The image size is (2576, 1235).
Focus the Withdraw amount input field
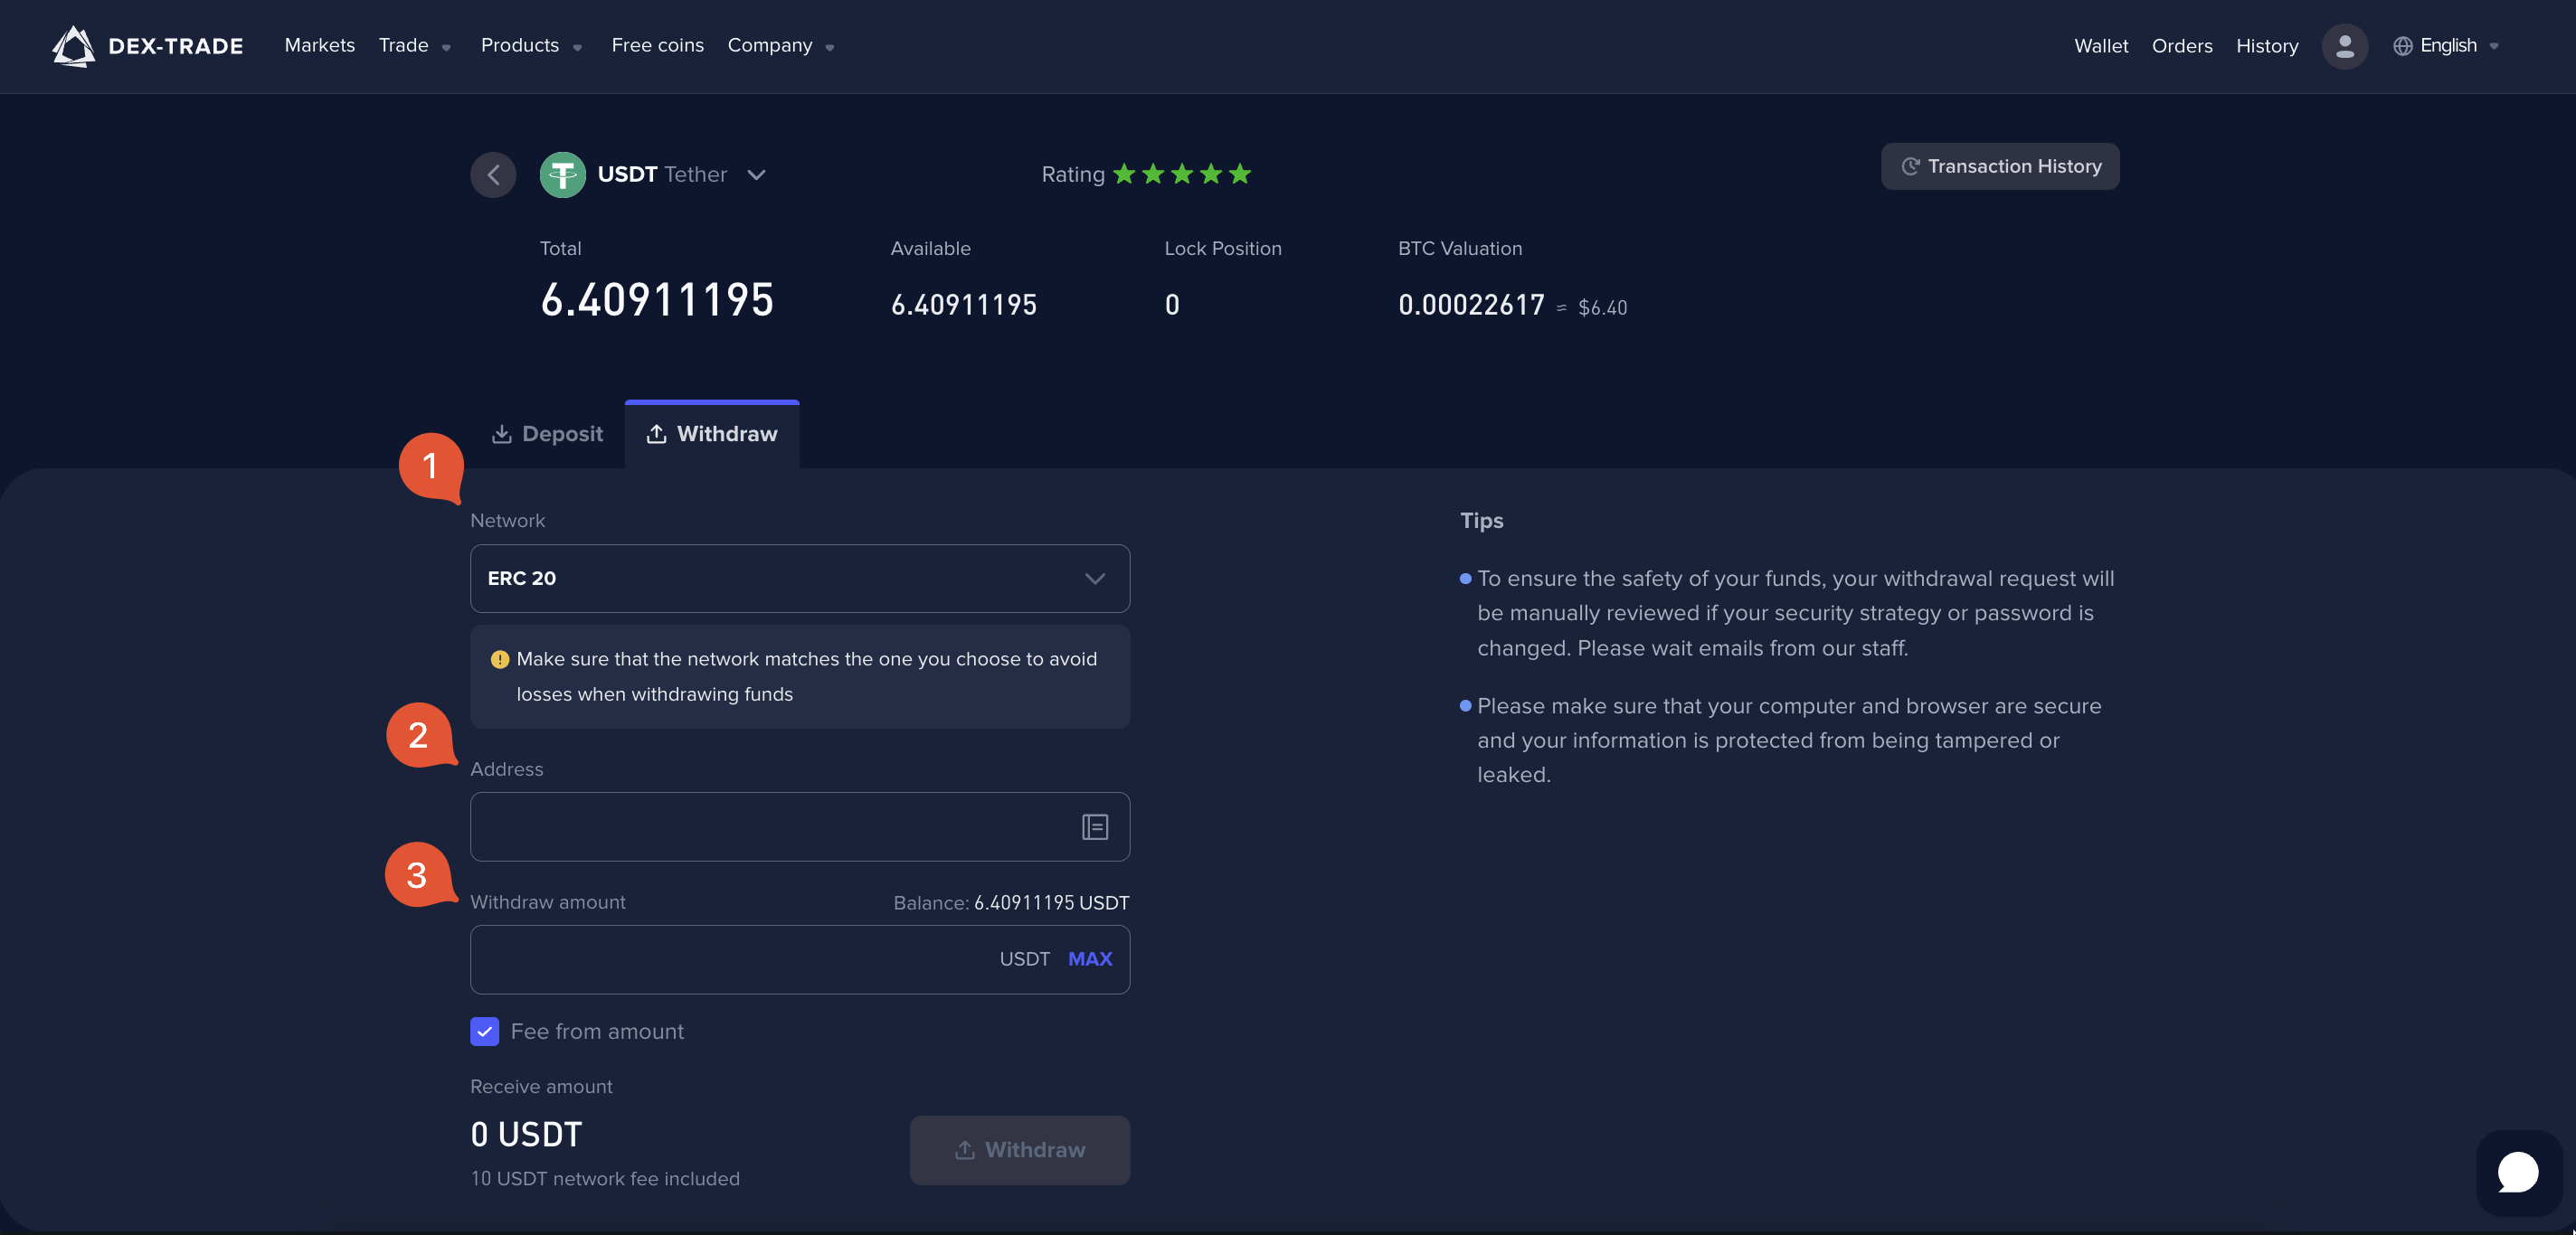coord(800,959)
